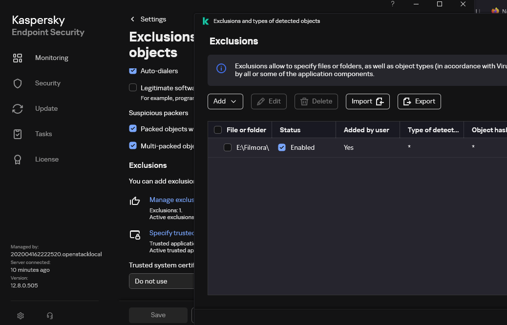This screenshot has height=325, width=507.
Task: Go to Security in the sidebar
Action: (x=48, y=83)
